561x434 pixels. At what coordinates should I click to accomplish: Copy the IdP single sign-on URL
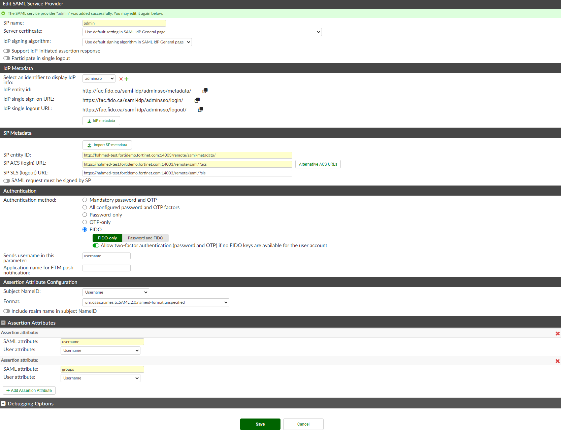coord(197,100)
